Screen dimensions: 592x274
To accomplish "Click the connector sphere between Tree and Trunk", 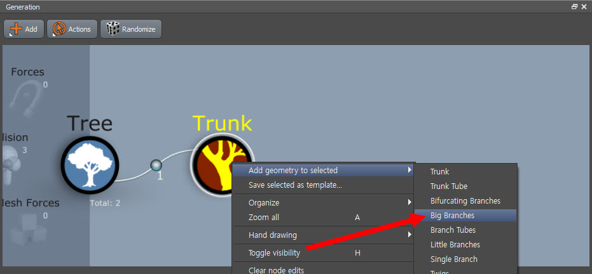I will point(156,166).
